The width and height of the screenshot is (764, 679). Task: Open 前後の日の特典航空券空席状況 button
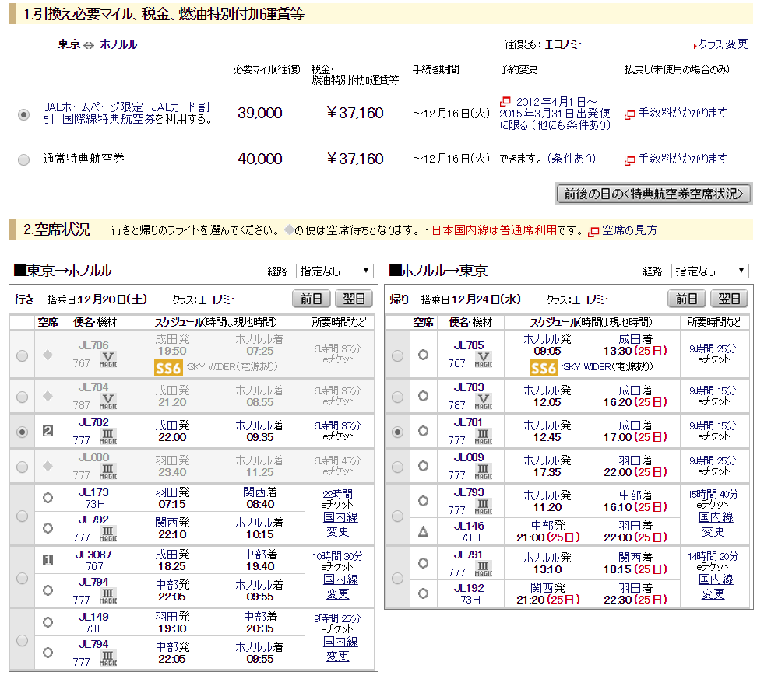[653, 194]
